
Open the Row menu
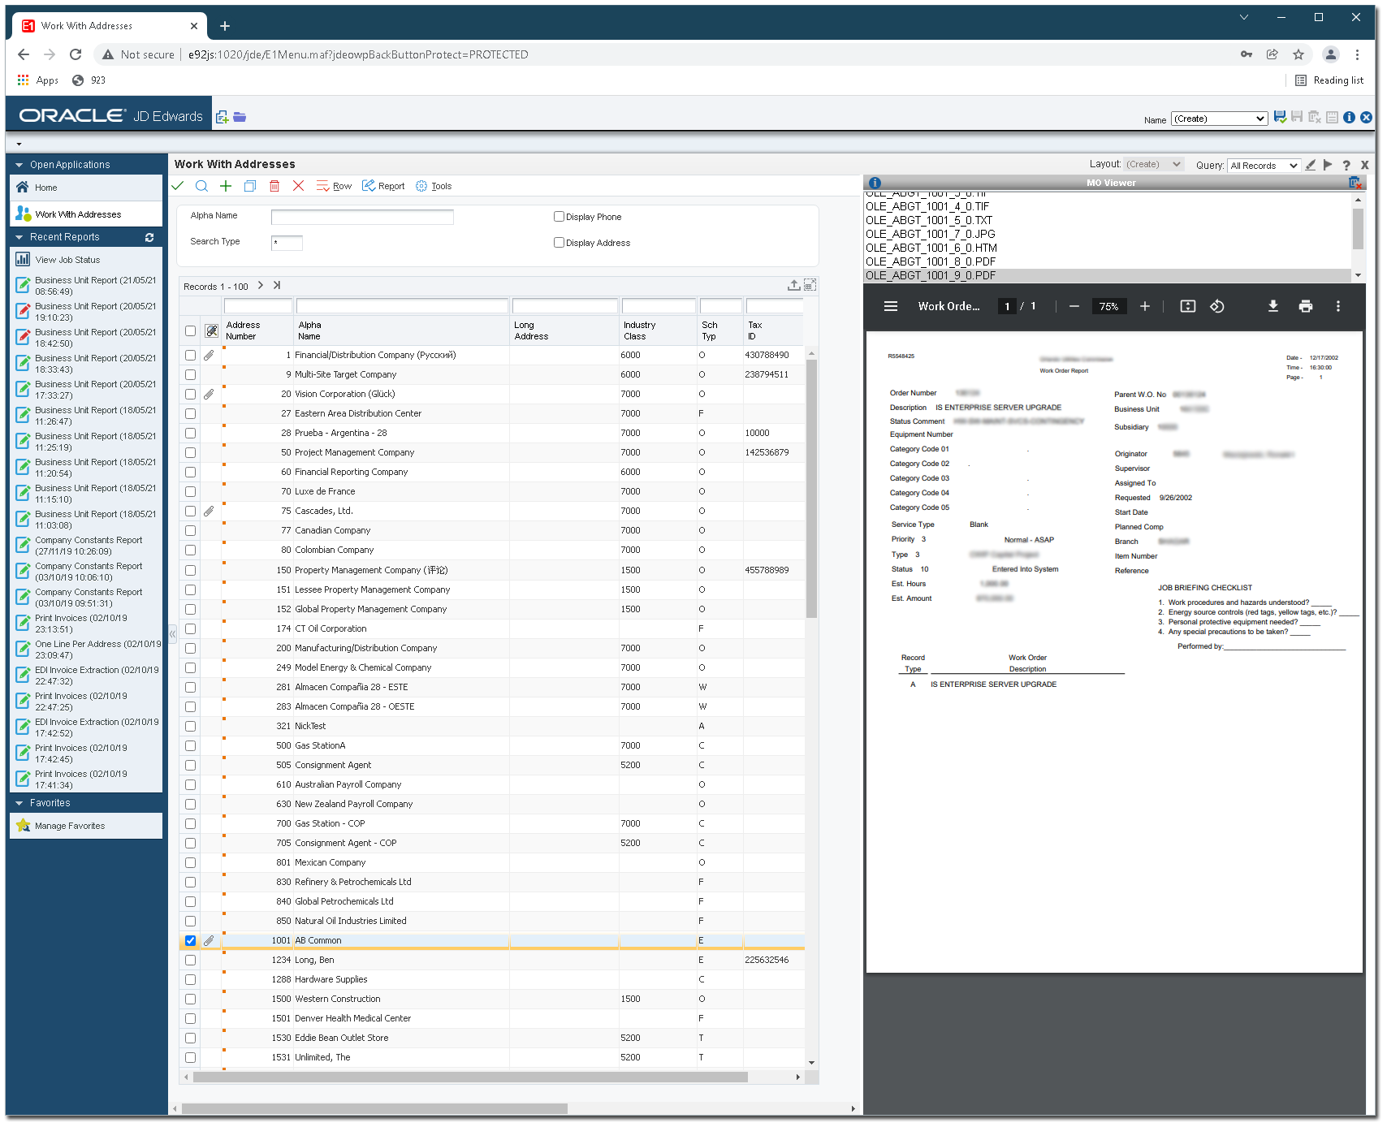tap(334, 186)
